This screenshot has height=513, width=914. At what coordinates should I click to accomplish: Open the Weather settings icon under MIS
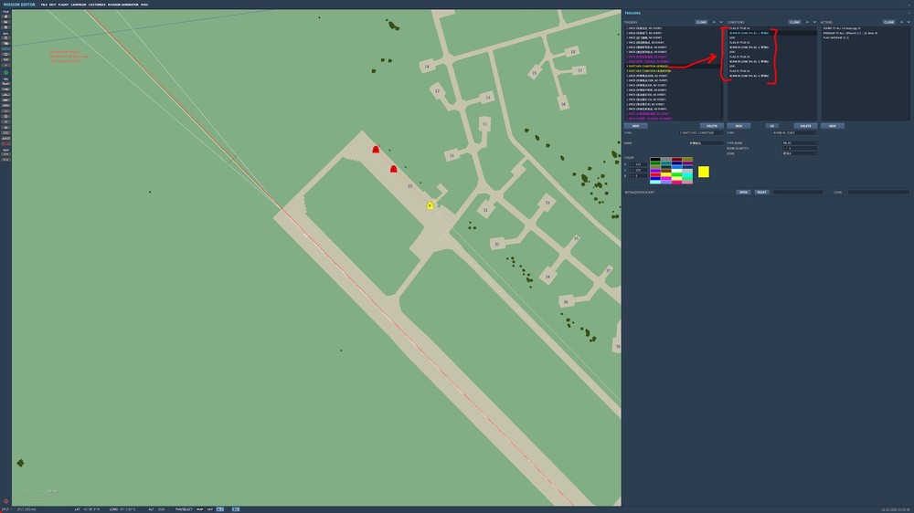coord(6,44)
